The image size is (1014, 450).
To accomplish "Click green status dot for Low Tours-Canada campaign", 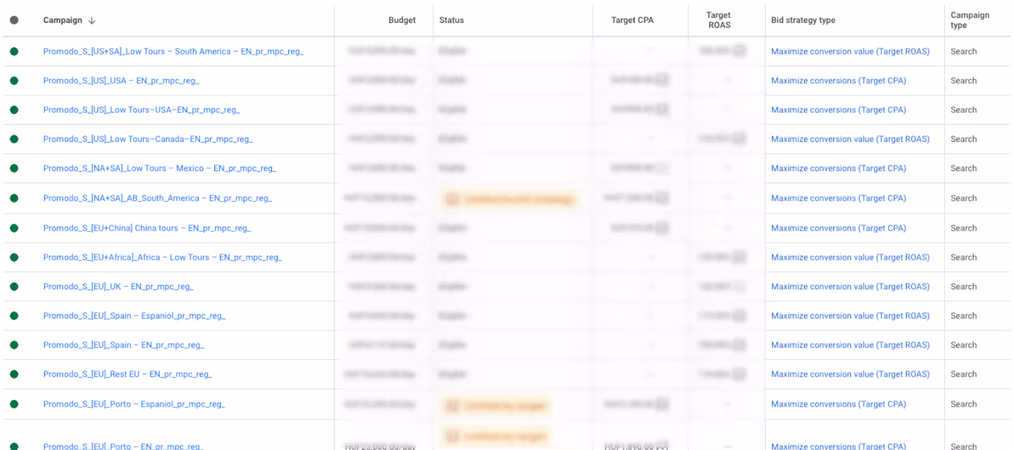I will click(14, 139).
